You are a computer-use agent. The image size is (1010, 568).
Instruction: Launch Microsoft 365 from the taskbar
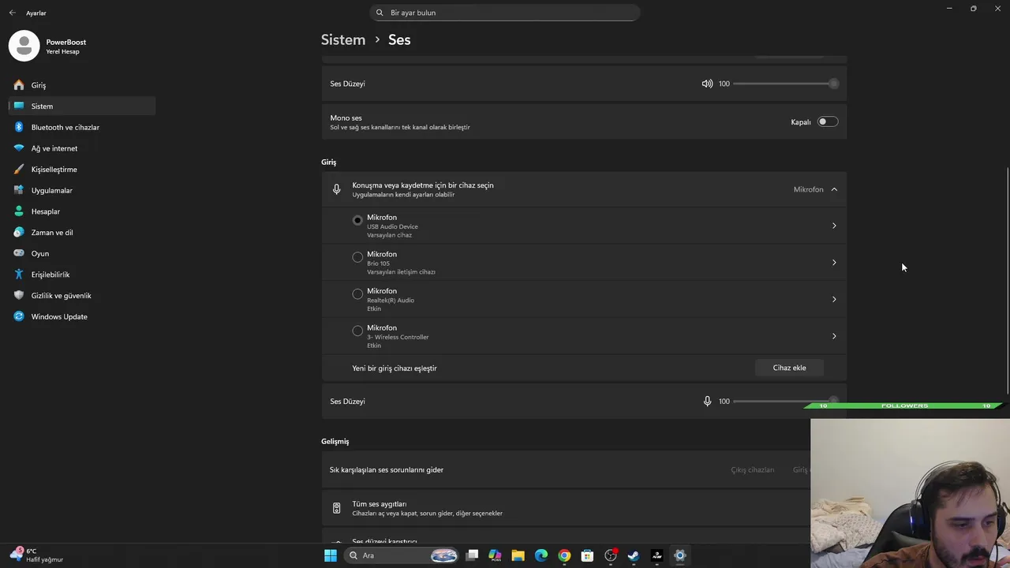(495, 555)
